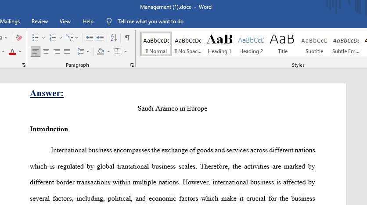This screenshot has height=205, width=367.
Task: Apply bullet list formatting
Action: point(36,37)
